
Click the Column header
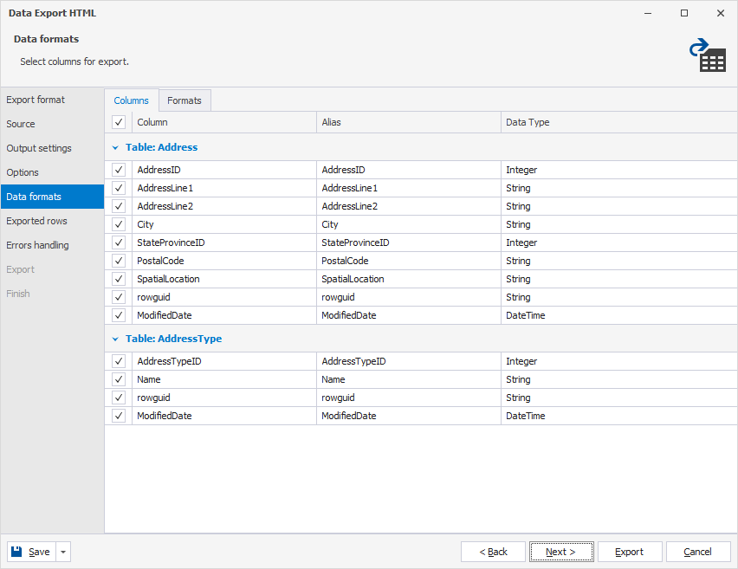[224, 122]
